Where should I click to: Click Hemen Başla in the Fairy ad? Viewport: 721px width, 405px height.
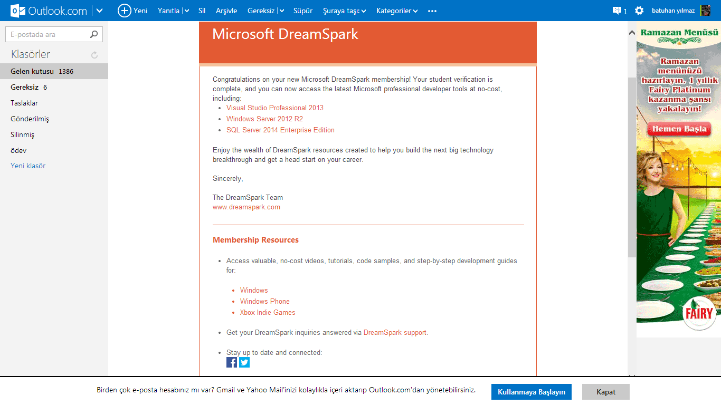click(x=679, y=129)
